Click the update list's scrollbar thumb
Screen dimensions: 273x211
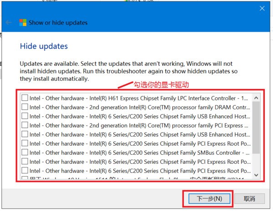tap(256, 128)
